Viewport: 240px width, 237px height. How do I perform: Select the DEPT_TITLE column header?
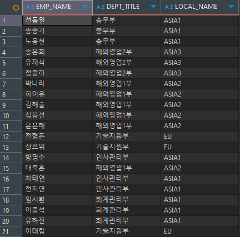[127, 7]
